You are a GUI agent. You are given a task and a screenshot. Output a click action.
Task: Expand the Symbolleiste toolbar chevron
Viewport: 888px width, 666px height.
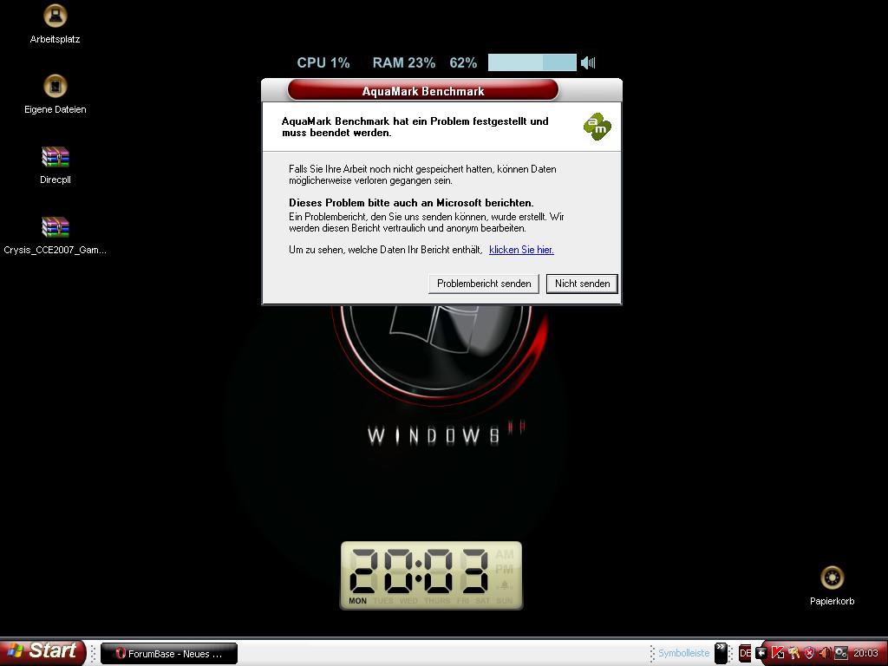tap(721, 652)
